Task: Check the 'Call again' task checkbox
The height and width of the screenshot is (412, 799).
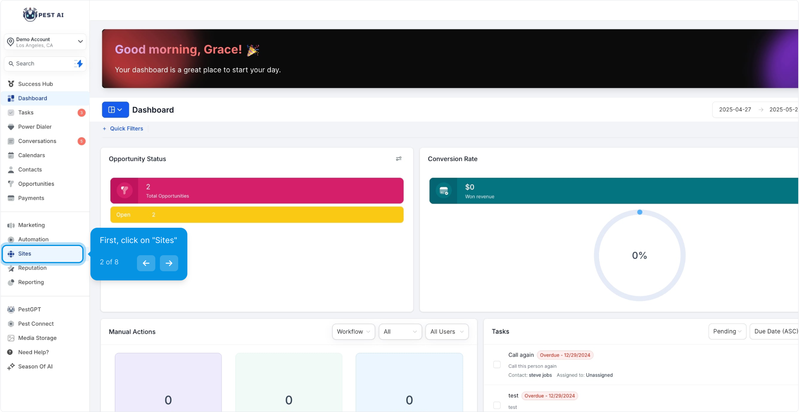Action: 497,365
